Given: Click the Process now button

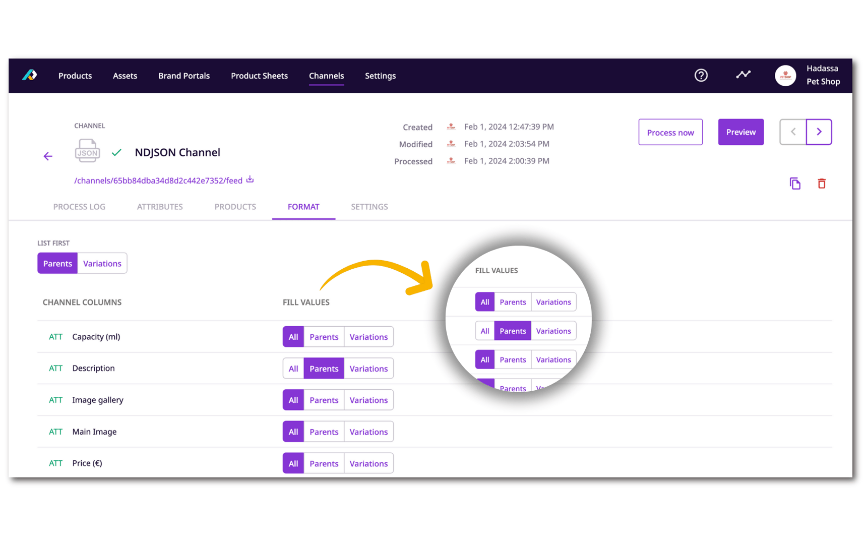Looking at the screenshot, I should [670, 132].
